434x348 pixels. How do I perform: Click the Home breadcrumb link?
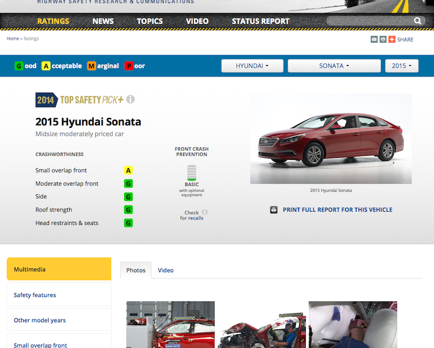click(x=13, y=38)
